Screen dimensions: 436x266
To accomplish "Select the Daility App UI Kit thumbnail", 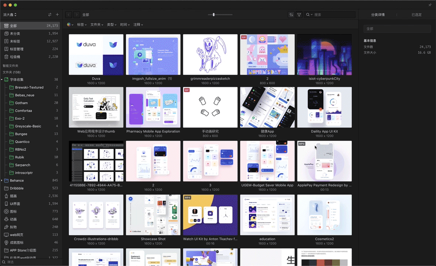I will (324, 107).
